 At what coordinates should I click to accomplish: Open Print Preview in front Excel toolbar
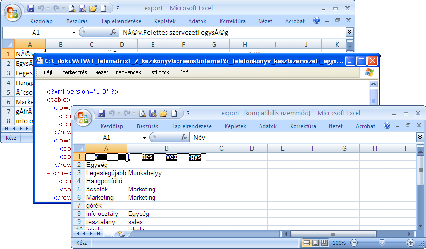pos(142,113)
